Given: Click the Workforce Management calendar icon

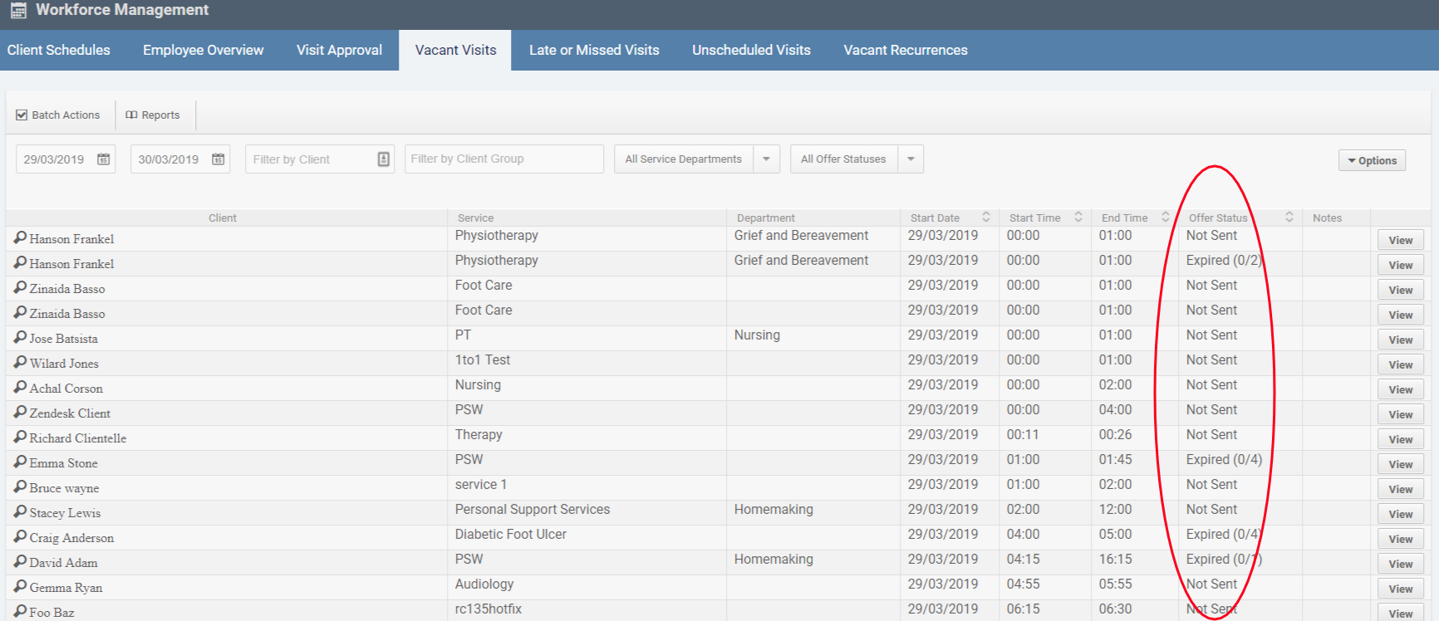Looking at the screenshot, I should [x=18, y=11].
